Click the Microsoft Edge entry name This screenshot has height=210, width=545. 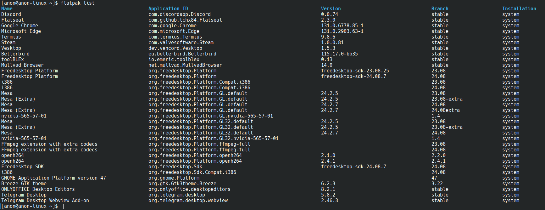coord(21,31)
